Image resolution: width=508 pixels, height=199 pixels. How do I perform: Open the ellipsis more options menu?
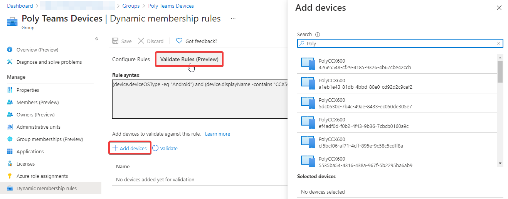click(x=233, y=18)
